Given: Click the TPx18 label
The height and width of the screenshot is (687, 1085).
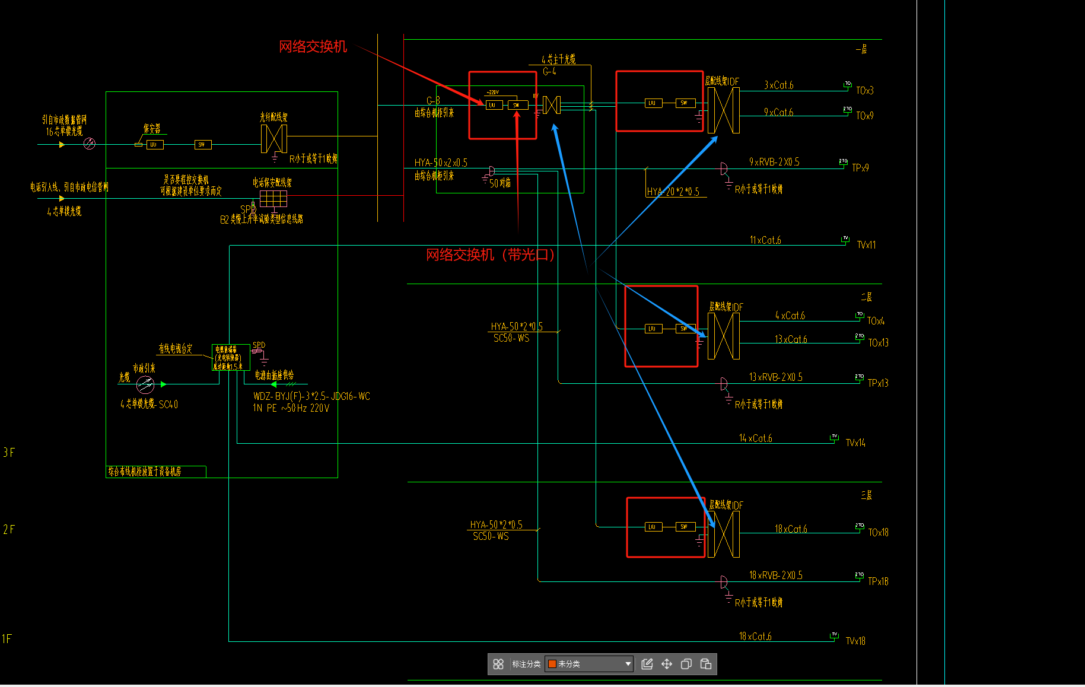Looking at the screenshot, I should tap(879, 581).
